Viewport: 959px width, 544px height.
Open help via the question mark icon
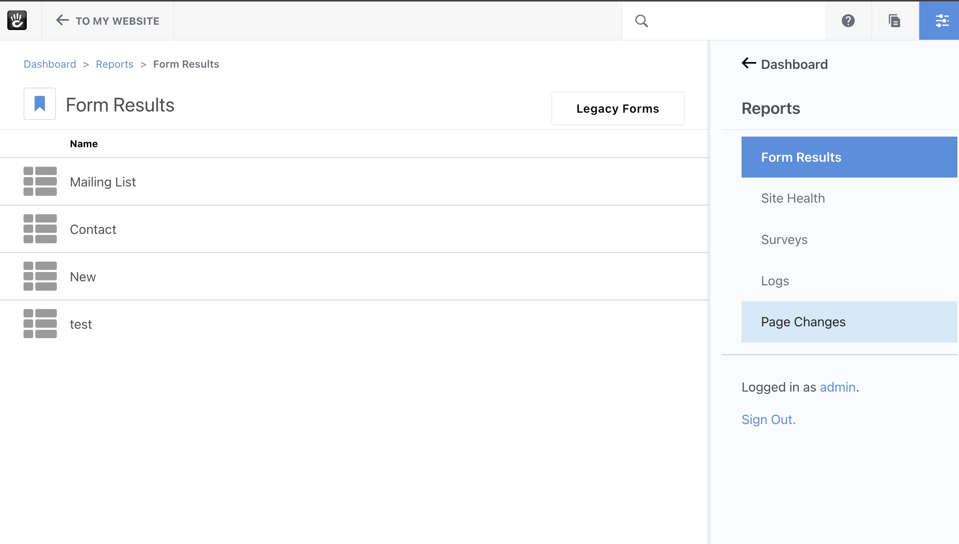click(848, 21)
